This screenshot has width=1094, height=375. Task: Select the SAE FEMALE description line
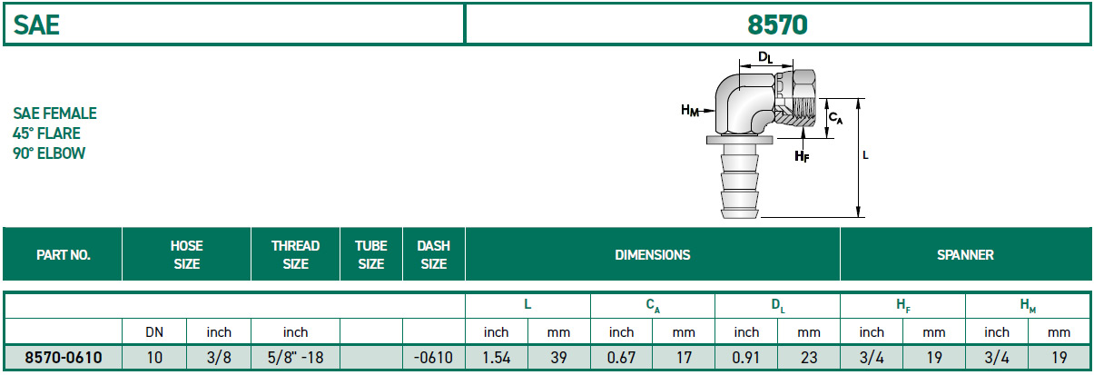[54, 113]
